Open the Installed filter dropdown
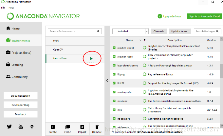Viewport: 223px width, 136px height. (x=130, y=31)
